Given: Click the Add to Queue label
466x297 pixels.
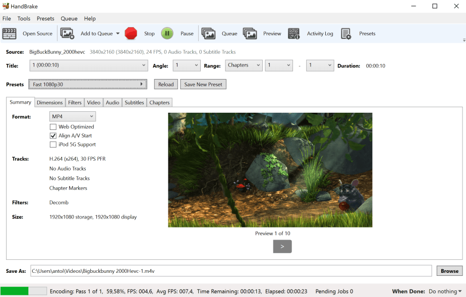Looking at the screenshot, I should point(97,34).
